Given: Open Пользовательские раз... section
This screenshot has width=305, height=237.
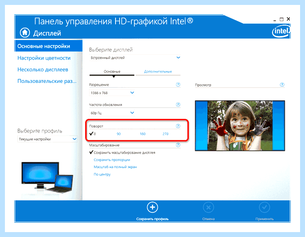Looking at the screenshot, I should pyautogui.click(x=47, y=81).
